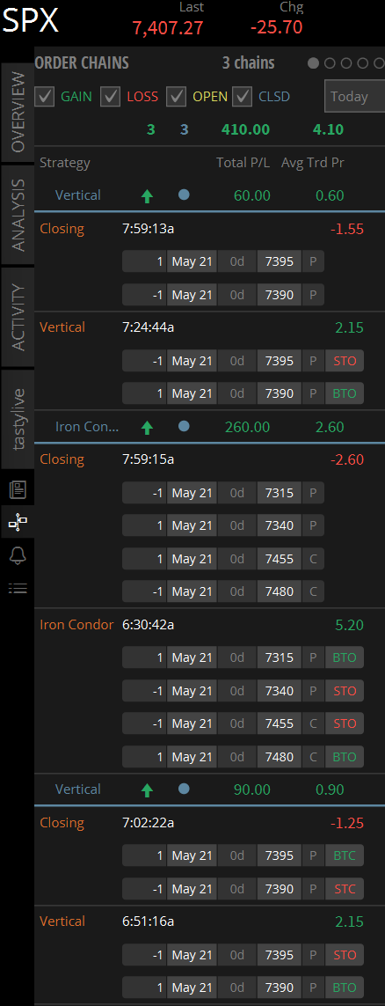Image resolution: width=385 pixels, height=1006 pixels.
Task: Collapse the Iron Con... chain header
Action: point(209,427)
